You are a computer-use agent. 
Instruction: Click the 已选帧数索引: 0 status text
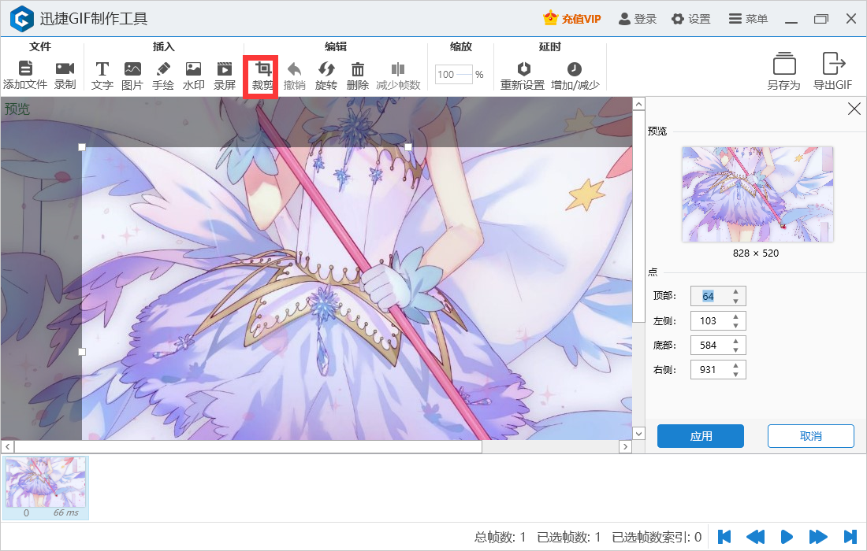click(x=657, y=537)
